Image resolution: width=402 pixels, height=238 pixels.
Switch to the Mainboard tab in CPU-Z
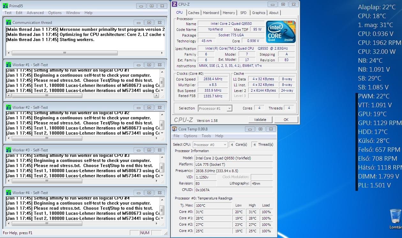click(x=211, y=13)
